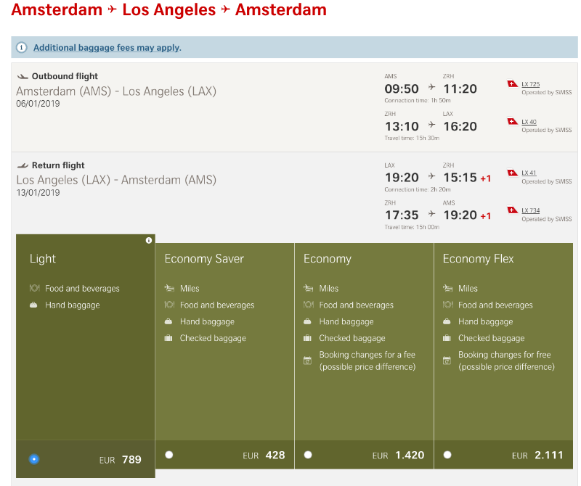
Task: Pick the Economy Flex radio button
Action: [447, 455]
